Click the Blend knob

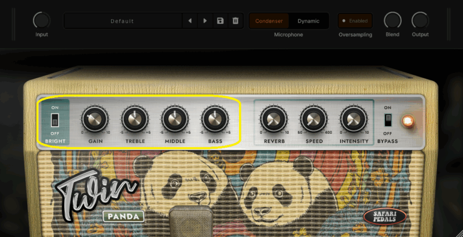pyautogui.click(x=392, y=20)
